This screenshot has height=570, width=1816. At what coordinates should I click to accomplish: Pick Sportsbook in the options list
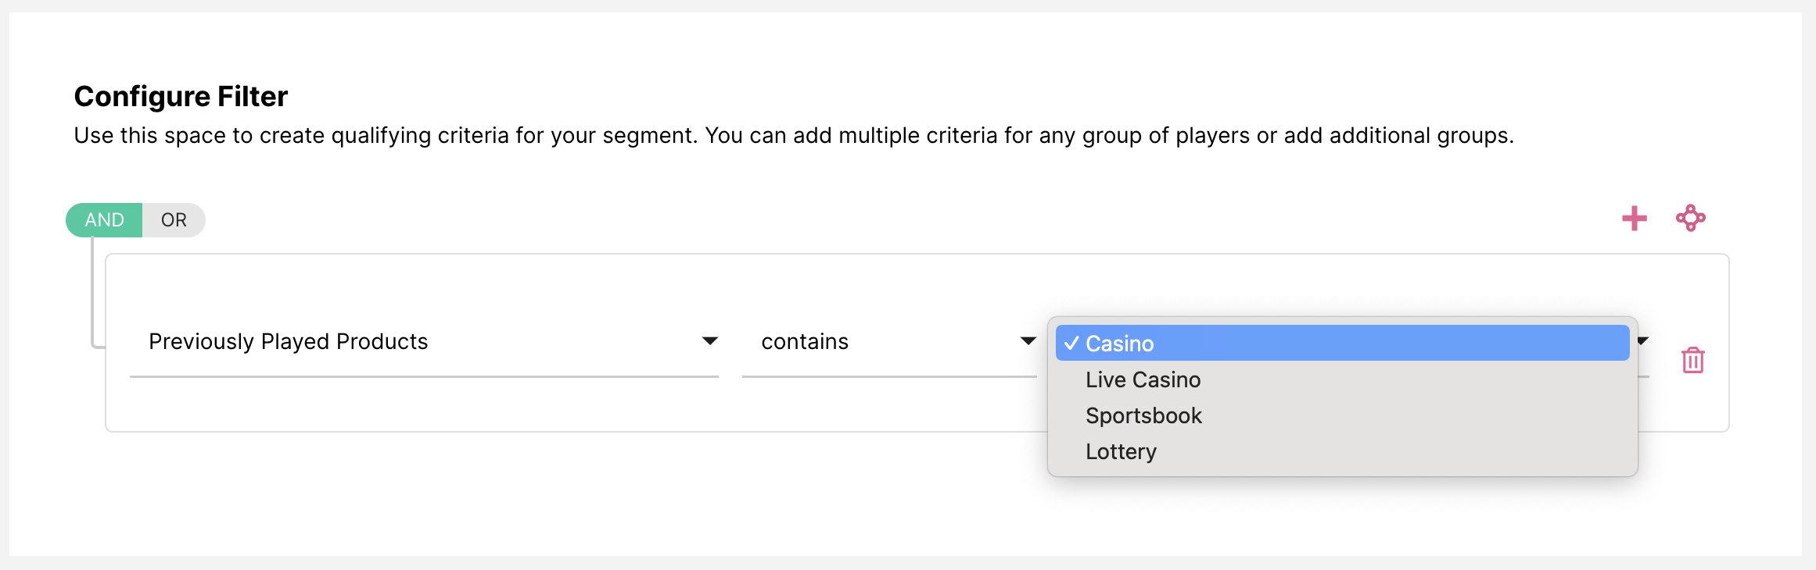point(1143,415)
